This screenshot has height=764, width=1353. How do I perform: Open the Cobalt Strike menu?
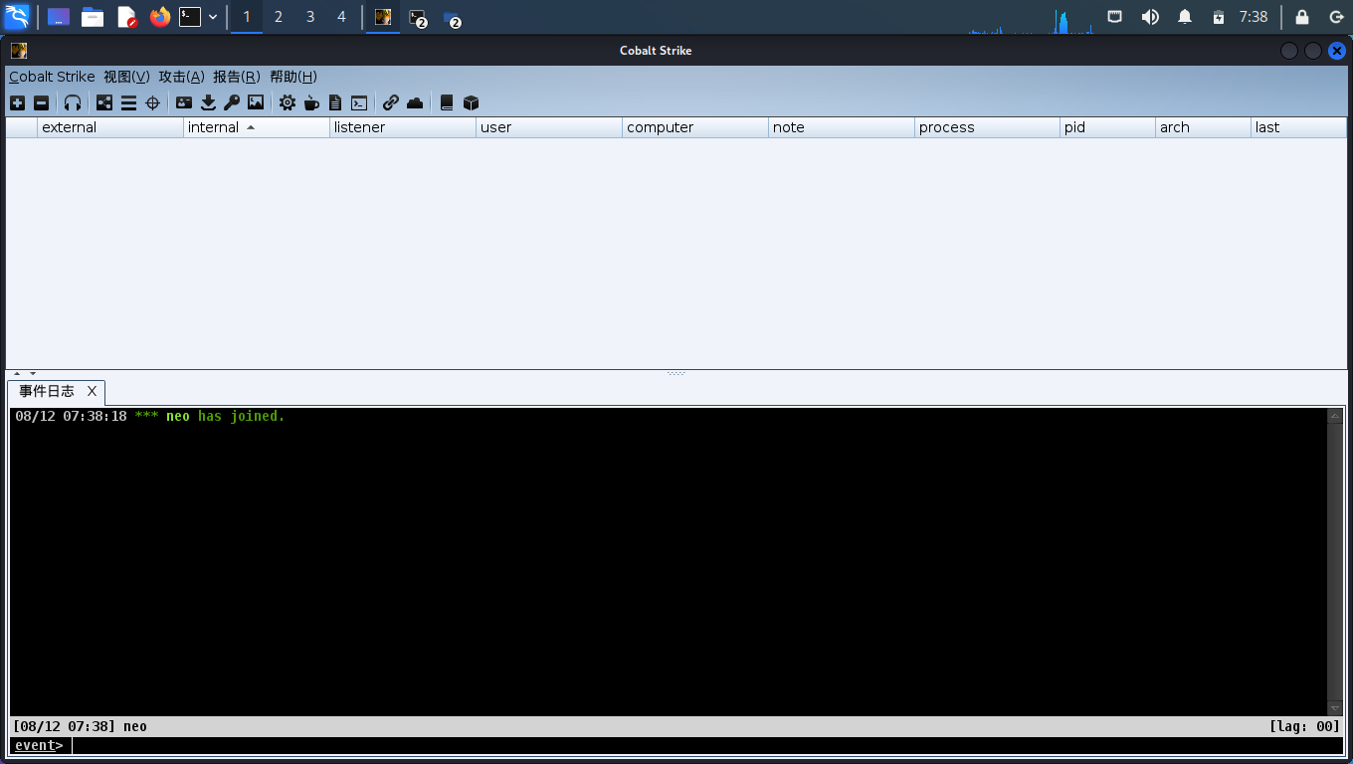(52, 77)
